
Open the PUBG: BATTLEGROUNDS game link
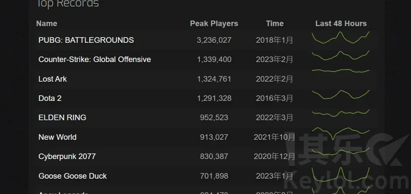click(x=86, y=40)
